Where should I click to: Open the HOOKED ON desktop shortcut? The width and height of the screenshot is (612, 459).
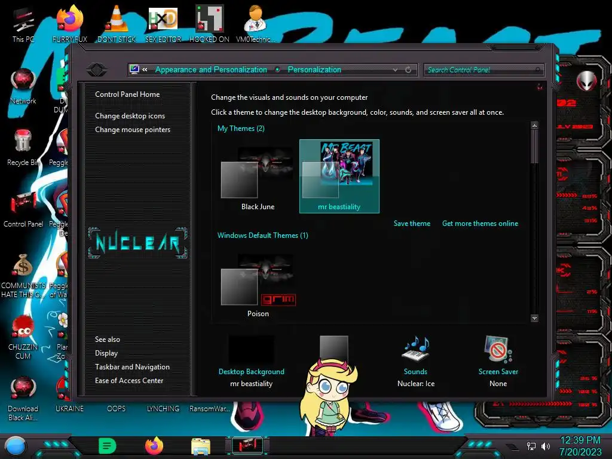click(x=209, y=24)
